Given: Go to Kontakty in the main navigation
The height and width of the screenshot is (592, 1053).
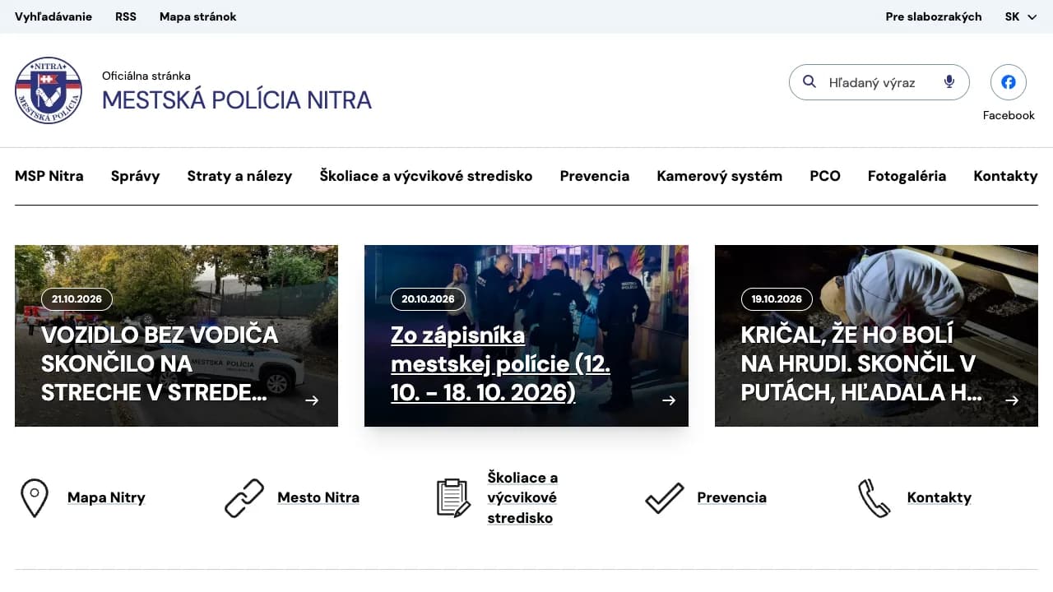Looking at the screenshot, I should tap(1005, 176).
